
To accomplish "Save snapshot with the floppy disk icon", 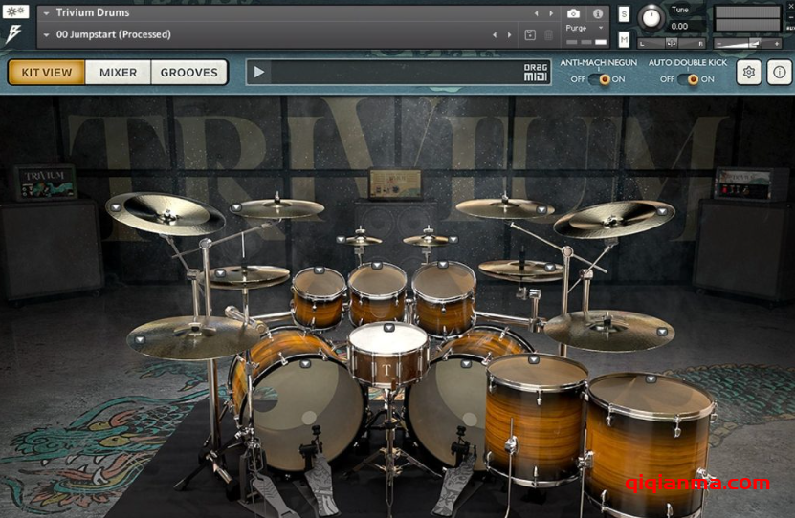I will (x=530, y=35).
